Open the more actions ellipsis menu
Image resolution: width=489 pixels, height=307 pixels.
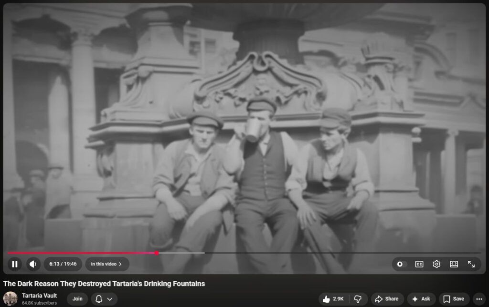tap(479, 299)
